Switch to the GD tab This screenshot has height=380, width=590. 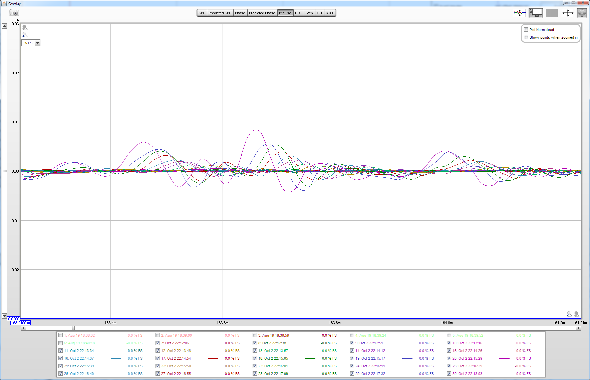point(319,13)
